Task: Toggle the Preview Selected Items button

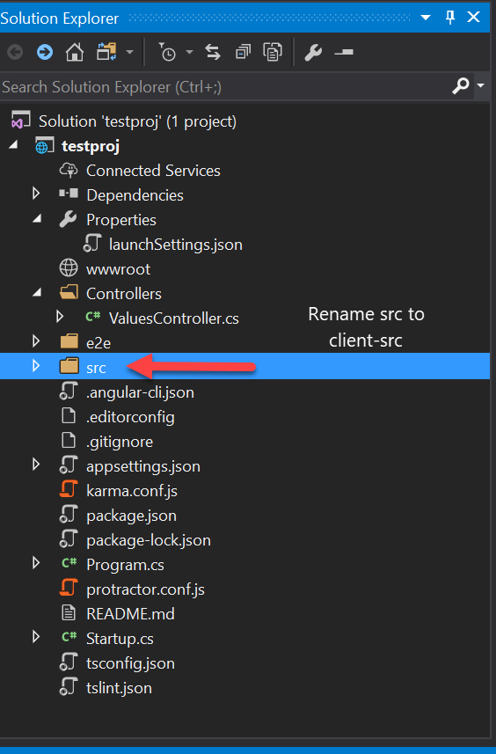Action: click(344, 52)
